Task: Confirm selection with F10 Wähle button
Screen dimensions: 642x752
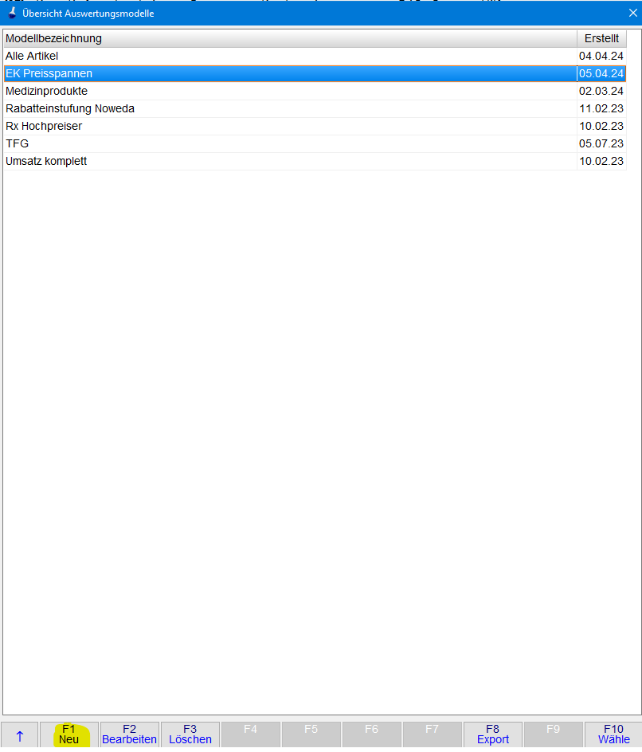Action: [613, 734]
